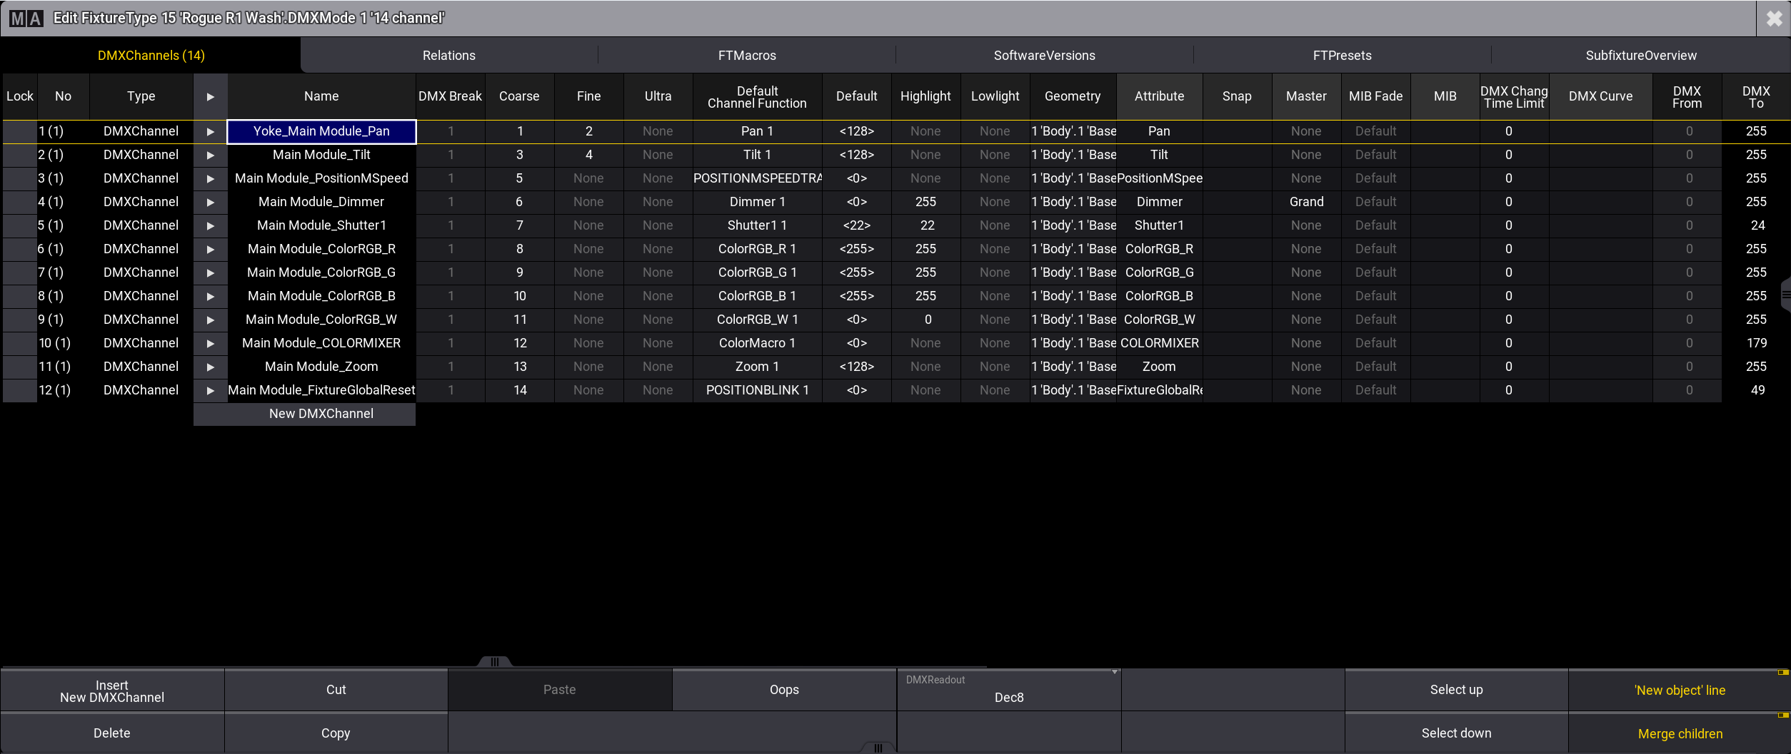Expand the Main Module_Zoom row arrow
This screenshot has height=754, width=1791.
210,367
